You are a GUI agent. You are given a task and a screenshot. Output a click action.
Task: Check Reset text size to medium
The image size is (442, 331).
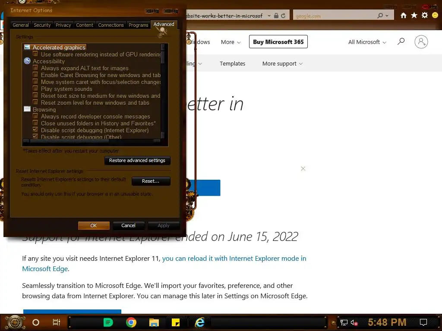[x=35, y=95]
